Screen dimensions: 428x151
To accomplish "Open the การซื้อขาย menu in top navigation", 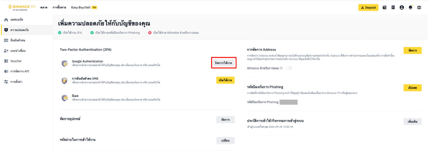I will (59, 7).
